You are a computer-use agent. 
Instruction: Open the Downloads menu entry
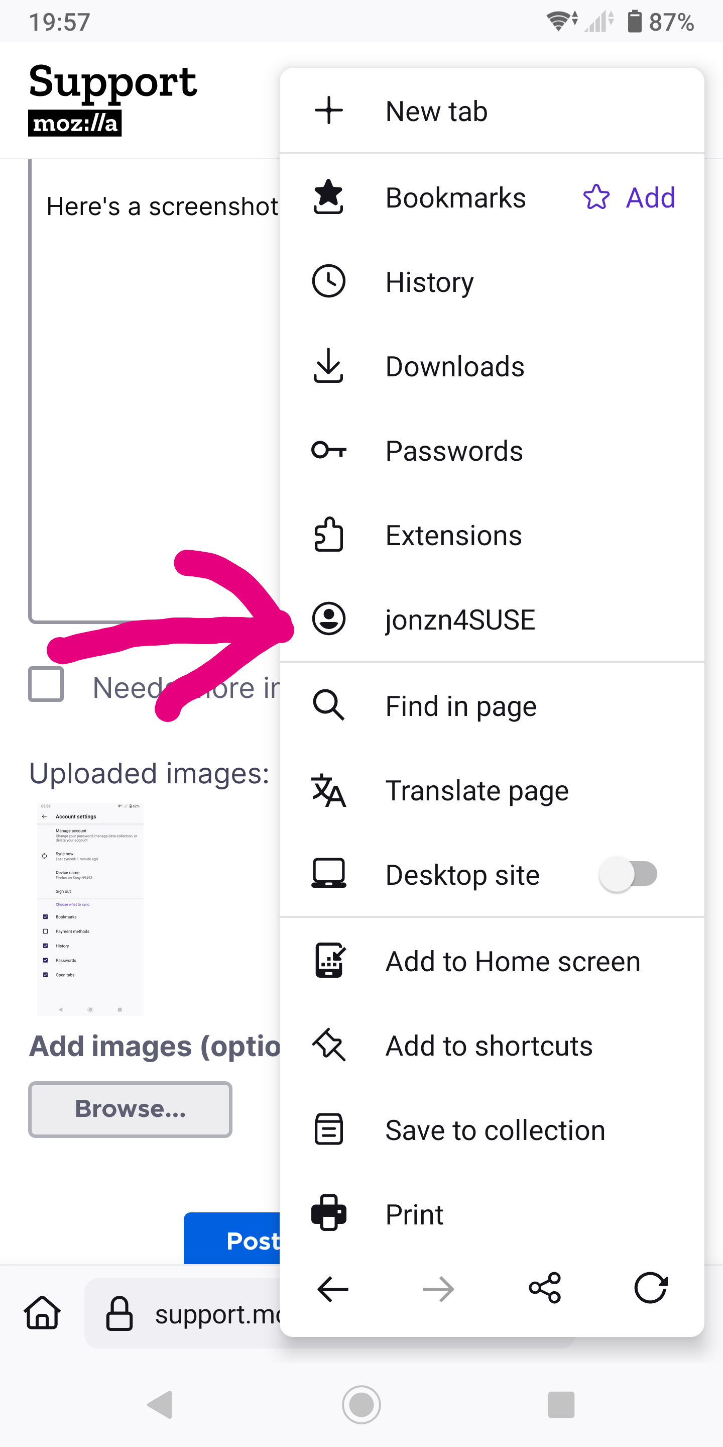point(454,366)
